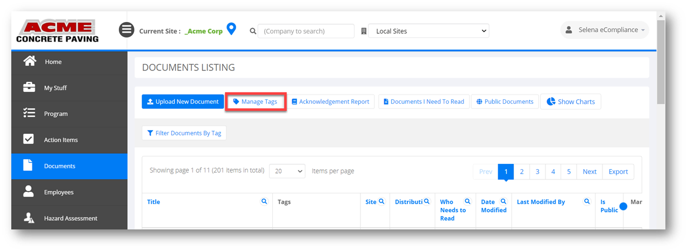
Task: Open the Selena eCompliance user menu
Action: click(605, 30)
